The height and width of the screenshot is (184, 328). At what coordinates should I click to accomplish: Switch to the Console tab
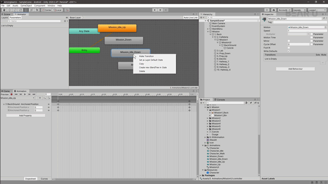click(x=220, y=100)
